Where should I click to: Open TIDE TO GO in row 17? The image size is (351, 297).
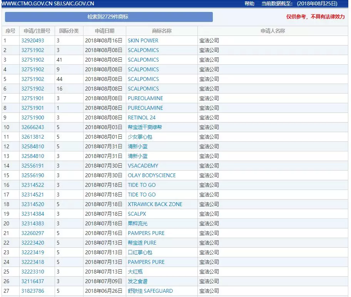142,195
